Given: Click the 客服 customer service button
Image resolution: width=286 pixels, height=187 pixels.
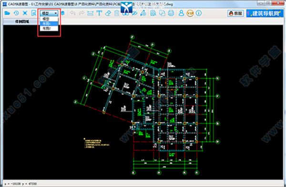Looking at the screenshot, I should point(235,13).
